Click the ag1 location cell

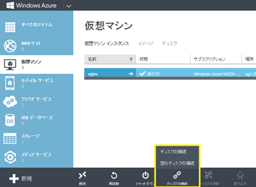[x=250, y=74]
